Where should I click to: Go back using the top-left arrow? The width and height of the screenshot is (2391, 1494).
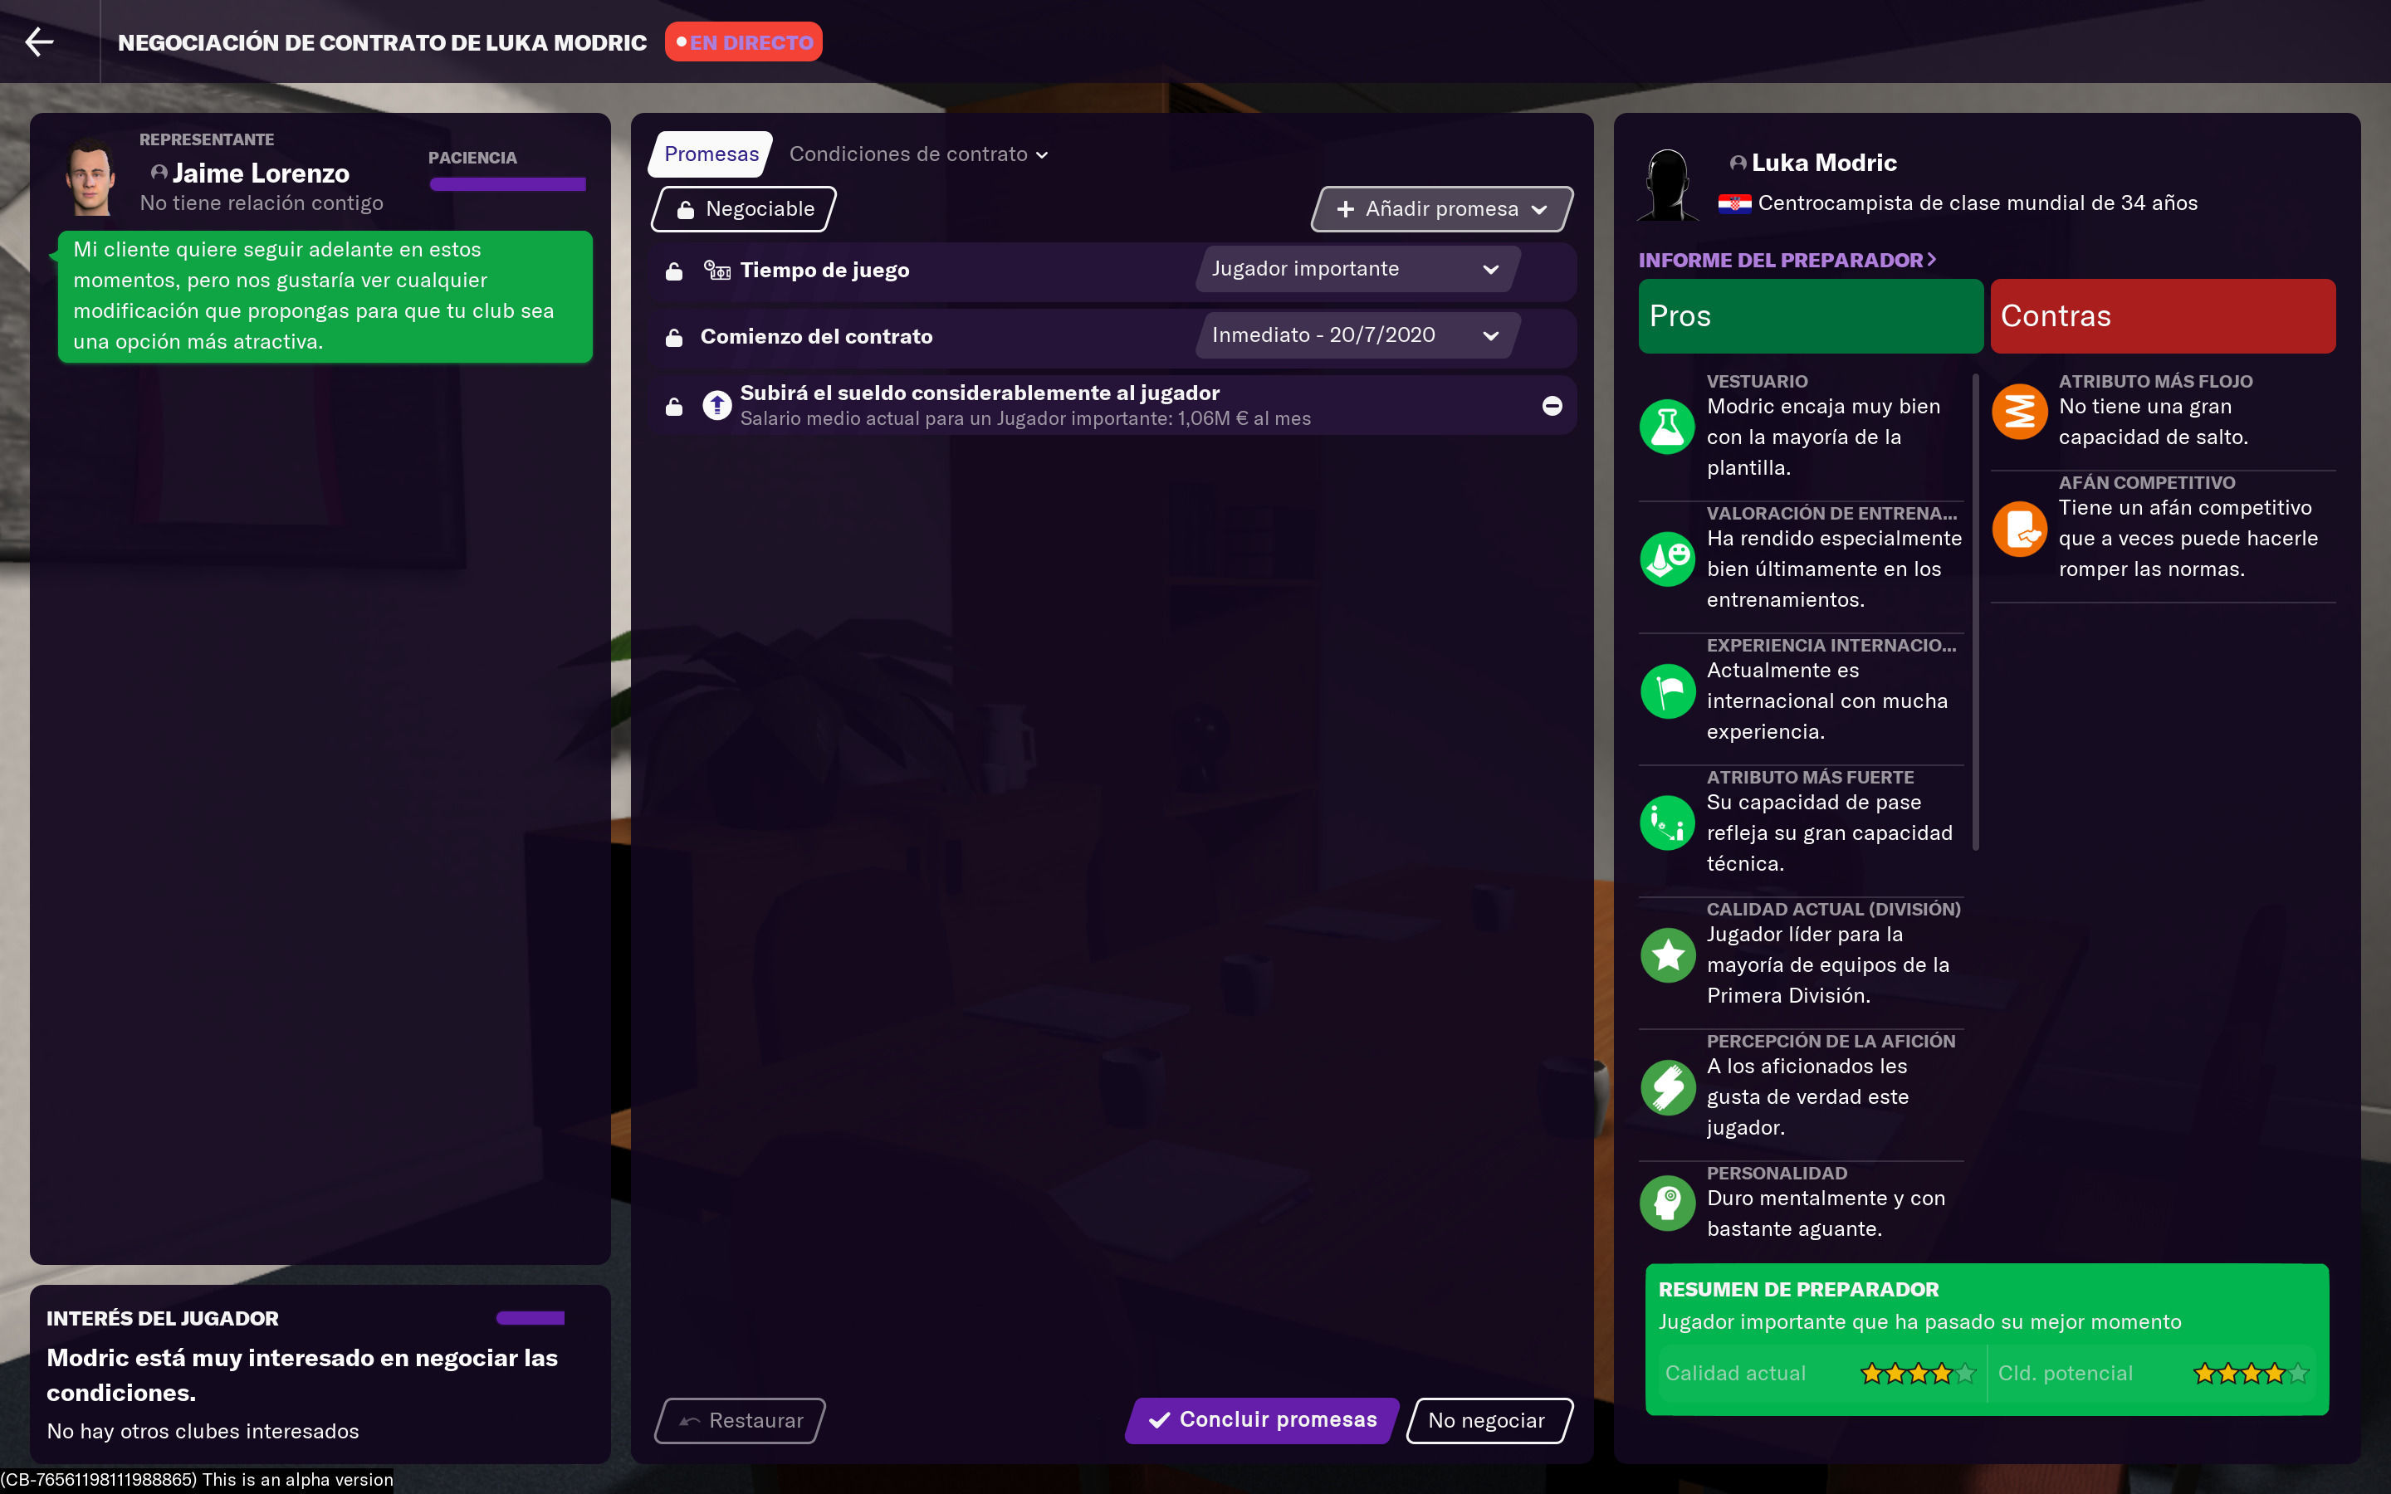click(x=40, y=41)
